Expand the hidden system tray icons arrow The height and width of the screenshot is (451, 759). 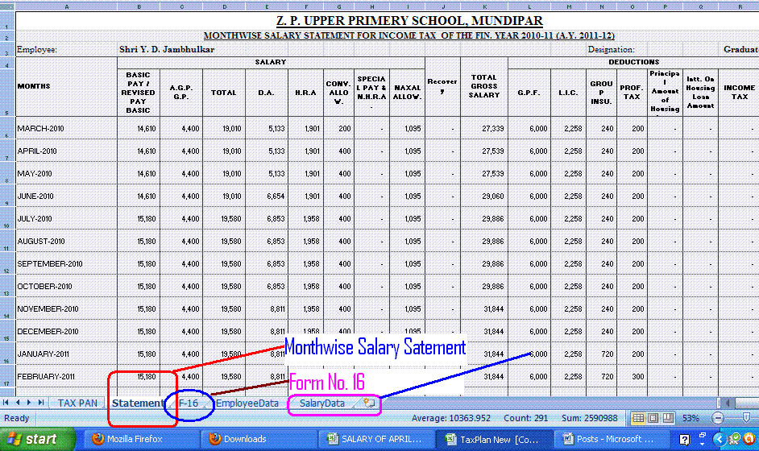coord(719,439)
